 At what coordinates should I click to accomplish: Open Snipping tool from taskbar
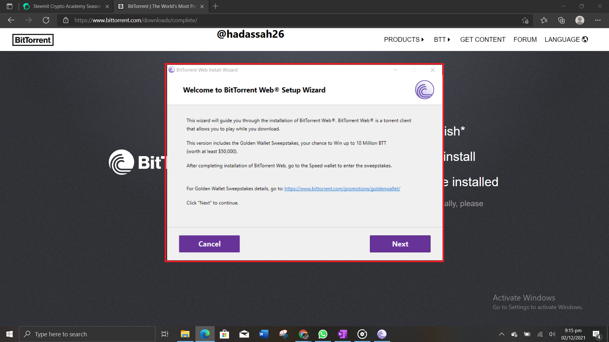(x=283, y=334)
